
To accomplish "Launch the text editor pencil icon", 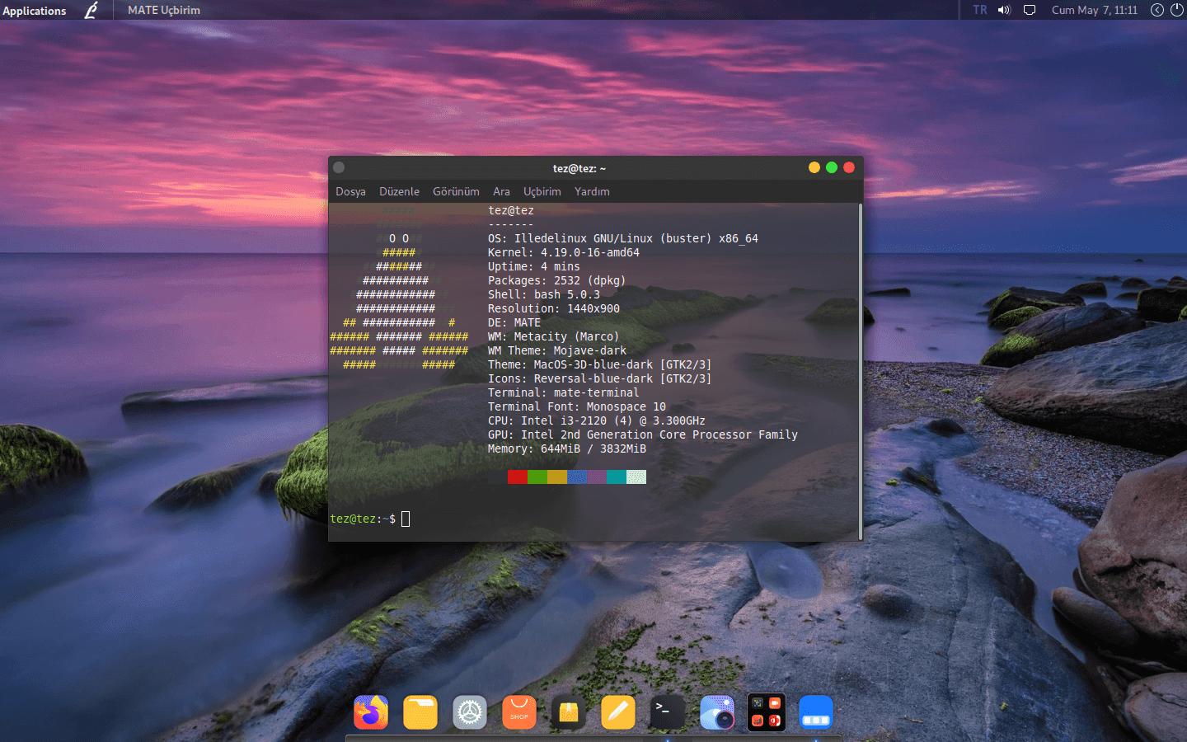I will [x=618, y=712].
